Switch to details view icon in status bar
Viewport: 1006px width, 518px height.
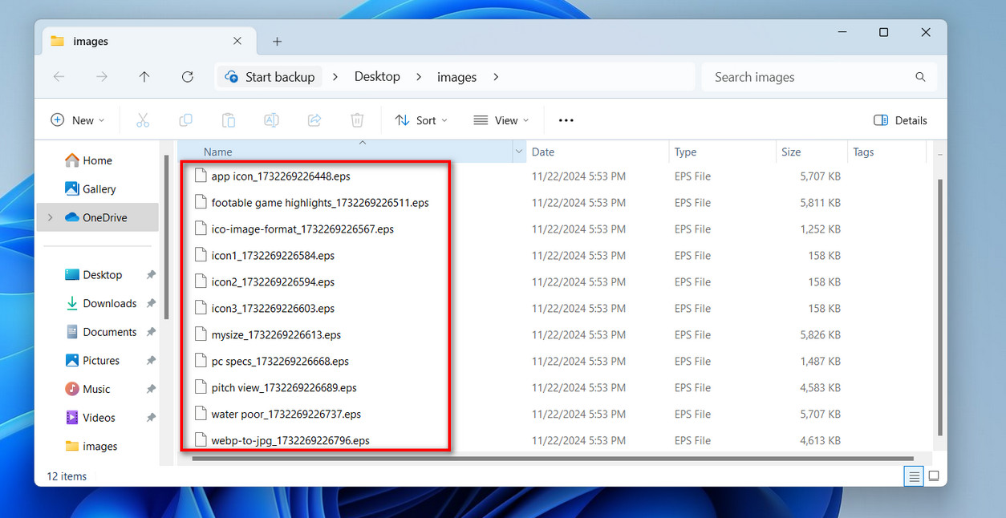point(914,476)
